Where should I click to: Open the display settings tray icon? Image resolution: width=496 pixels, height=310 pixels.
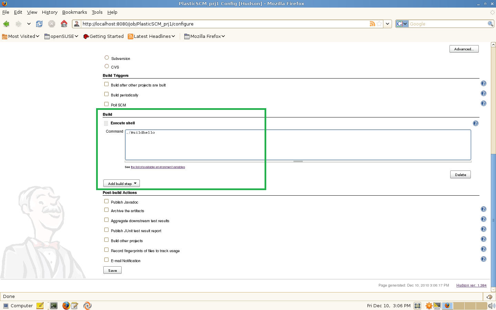click(437, 306)
